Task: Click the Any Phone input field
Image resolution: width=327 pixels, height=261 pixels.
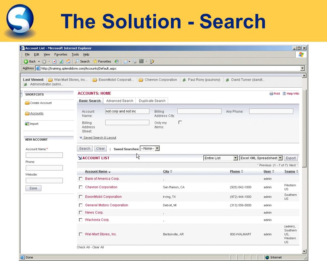Action: pos(271,111)
